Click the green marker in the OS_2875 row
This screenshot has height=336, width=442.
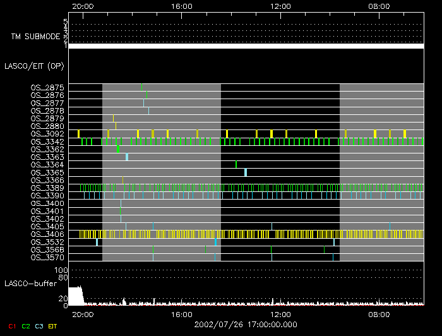coord(141,87)
